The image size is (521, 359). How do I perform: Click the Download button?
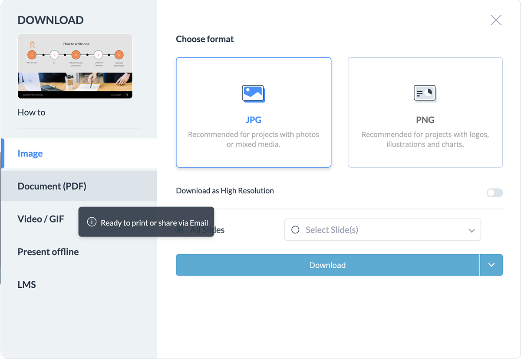point(327,265)
